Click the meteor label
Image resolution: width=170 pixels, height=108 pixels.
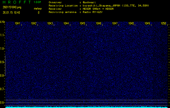(x=38, y=9)
